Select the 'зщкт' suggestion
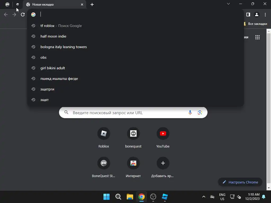 [135, 100]
